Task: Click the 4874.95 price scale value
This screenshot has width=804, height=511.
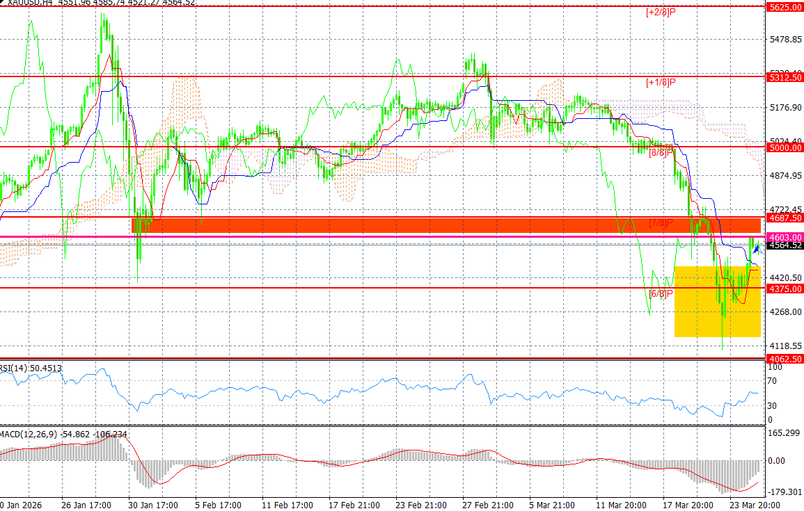Action: (785, 176)
